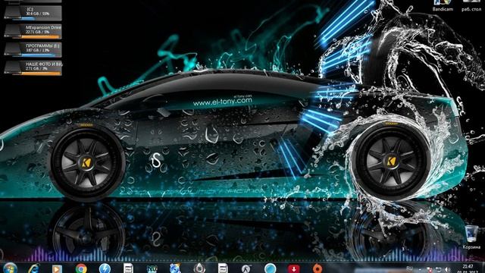Open the media player taskbar icon
485x273 pixels.
click(x=57, y=269)
